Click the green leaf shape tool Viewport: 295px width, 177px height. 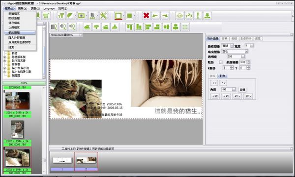pos(70,16)
